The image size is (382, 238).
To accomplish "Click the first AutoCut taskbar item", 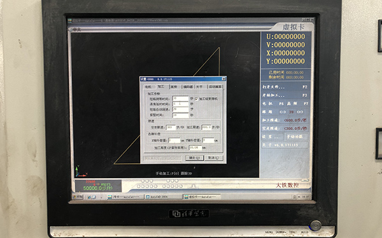I will (x=125, y=197).
